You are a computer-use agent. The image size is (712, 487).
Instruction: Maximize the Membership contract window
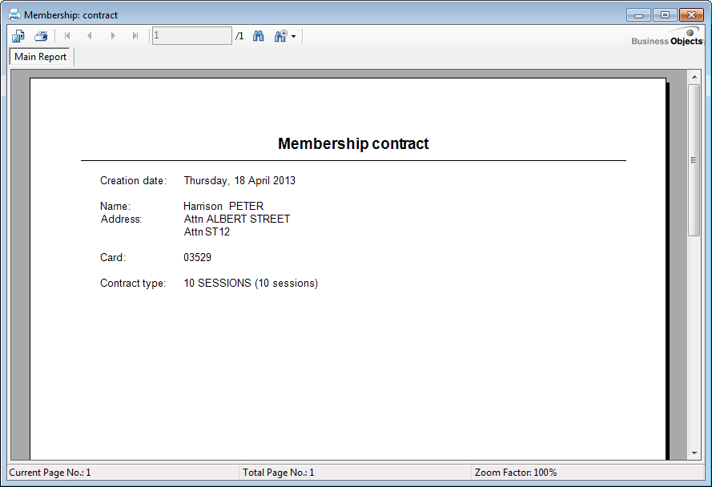pyautogui.click(x=664, y=14)
